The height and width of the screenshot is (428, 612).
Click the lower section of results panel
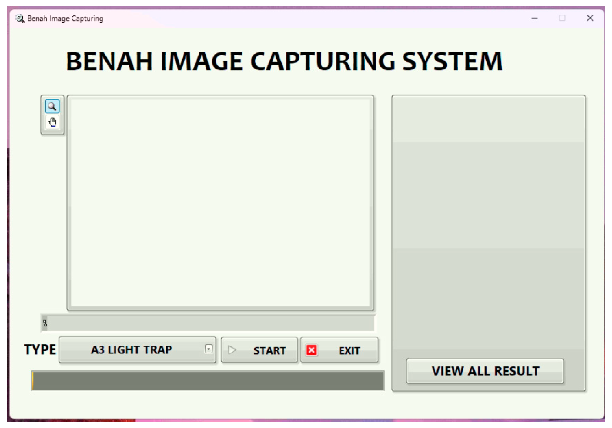click(488, 299)
